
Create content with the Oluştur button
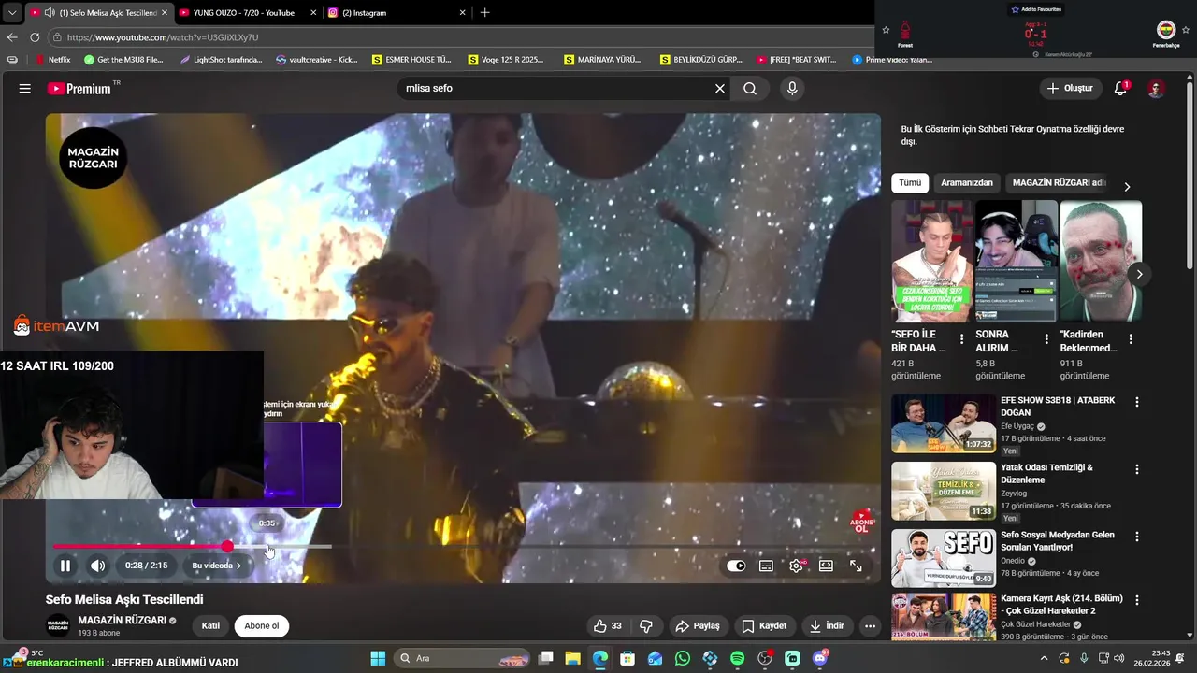[1071, 89]
